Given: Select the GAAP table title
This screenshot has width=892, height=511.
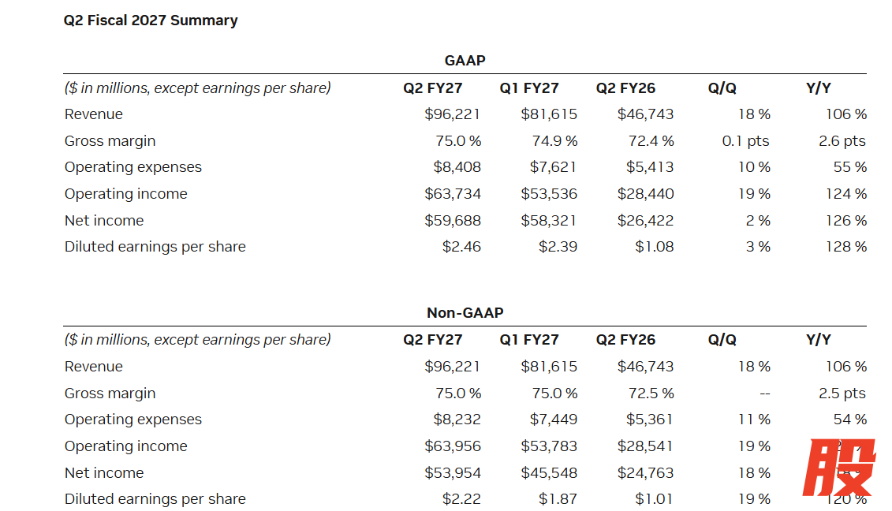Looking at the screenshot, I should click(465, 60).
